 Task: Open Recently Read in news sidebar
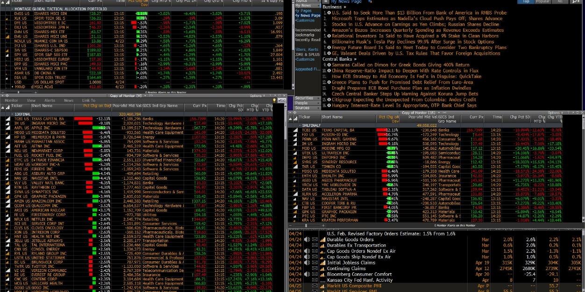click(x=307, y=40)
